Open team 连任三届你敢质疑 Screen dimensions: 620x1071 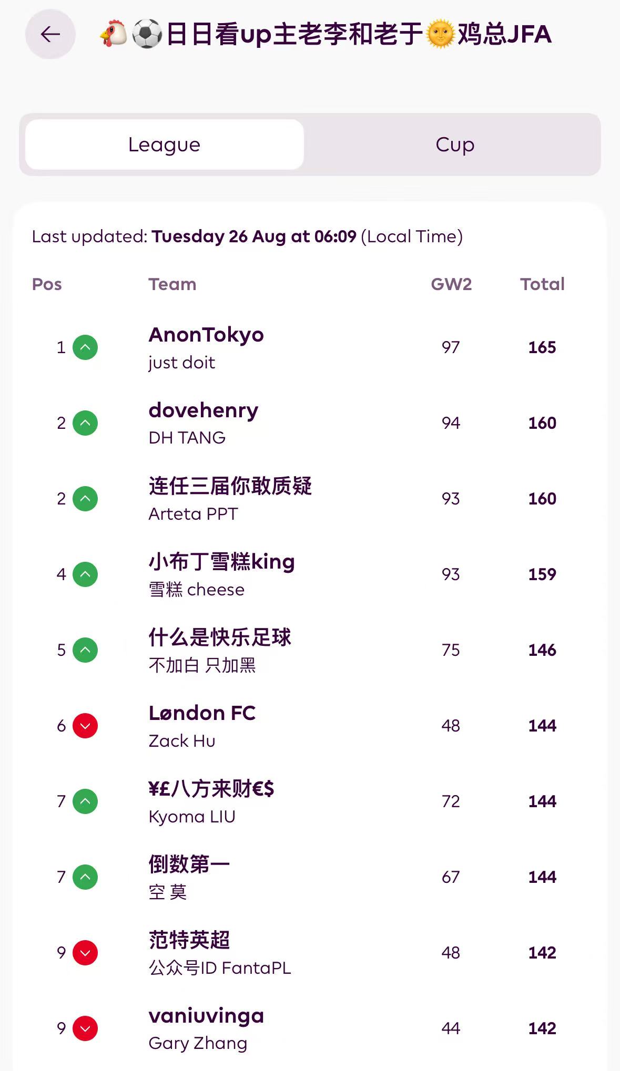point(230,487)
